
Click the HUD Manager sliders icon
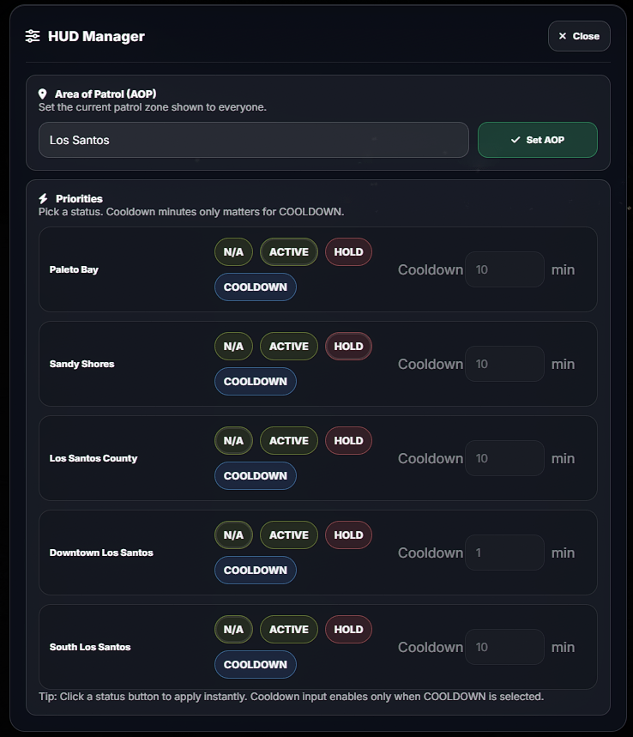click(x=33, y=36)
